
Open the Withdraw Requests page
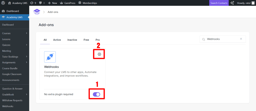(x=12, y=100)
